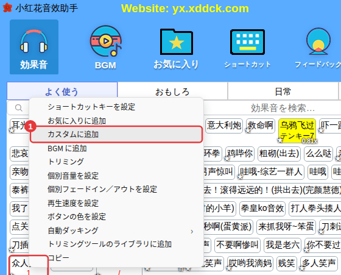The image size is (341, 275).
Task: Click the search magnifier icon
Action: (x=19, y=108)
